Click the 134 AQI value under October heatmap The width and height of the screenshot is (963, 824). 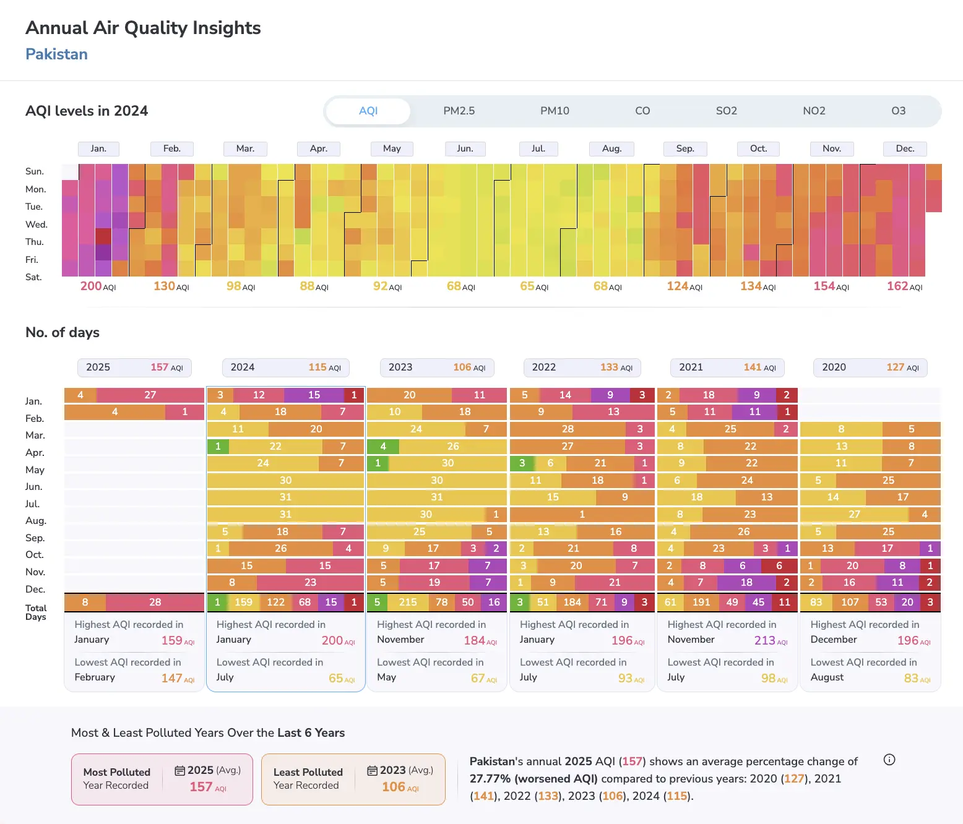coord(758,286)
